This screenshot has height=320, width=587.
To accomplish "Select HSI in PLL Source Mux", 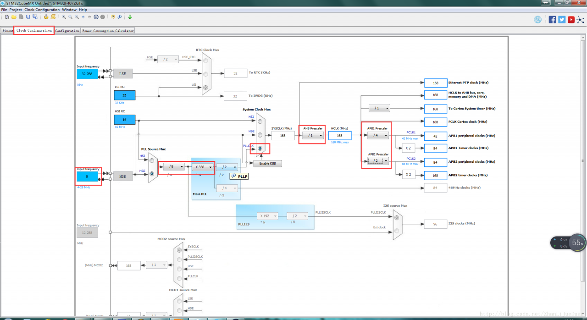I will (151, 160).
